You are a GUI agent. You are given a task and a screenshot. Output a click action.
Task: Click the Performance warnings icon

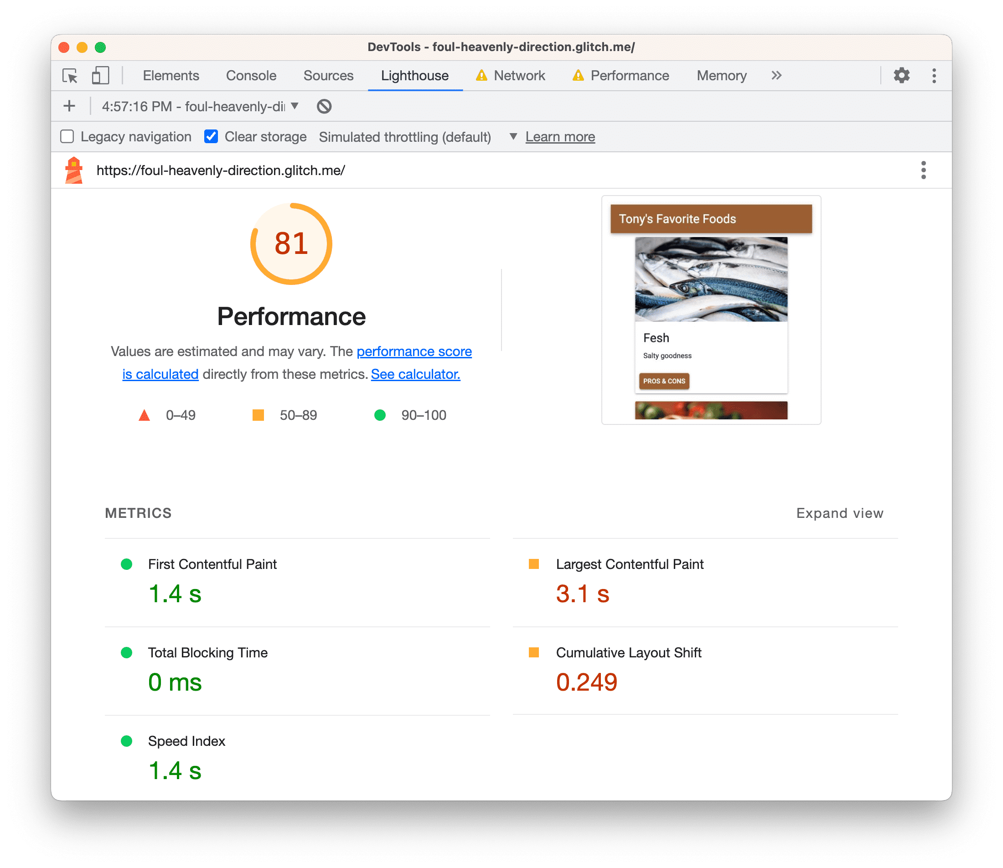tap(583, 76)
